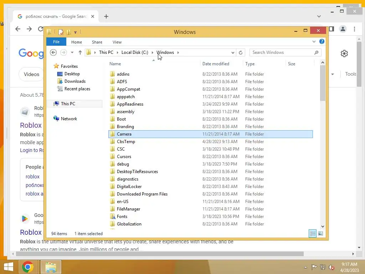The width and height of the screenshot is (365, 274).
Task: Refresh the Windows folder view
Action: point(241,53)
